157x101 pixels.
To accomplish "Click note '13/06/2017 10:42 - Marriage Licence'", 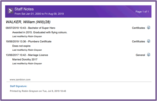I will pyautogui.click(x=27, y=55).
